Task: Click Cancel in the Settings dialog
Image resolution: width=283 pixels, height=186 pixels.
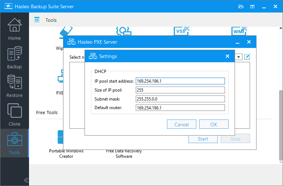Action: (182, 124)
